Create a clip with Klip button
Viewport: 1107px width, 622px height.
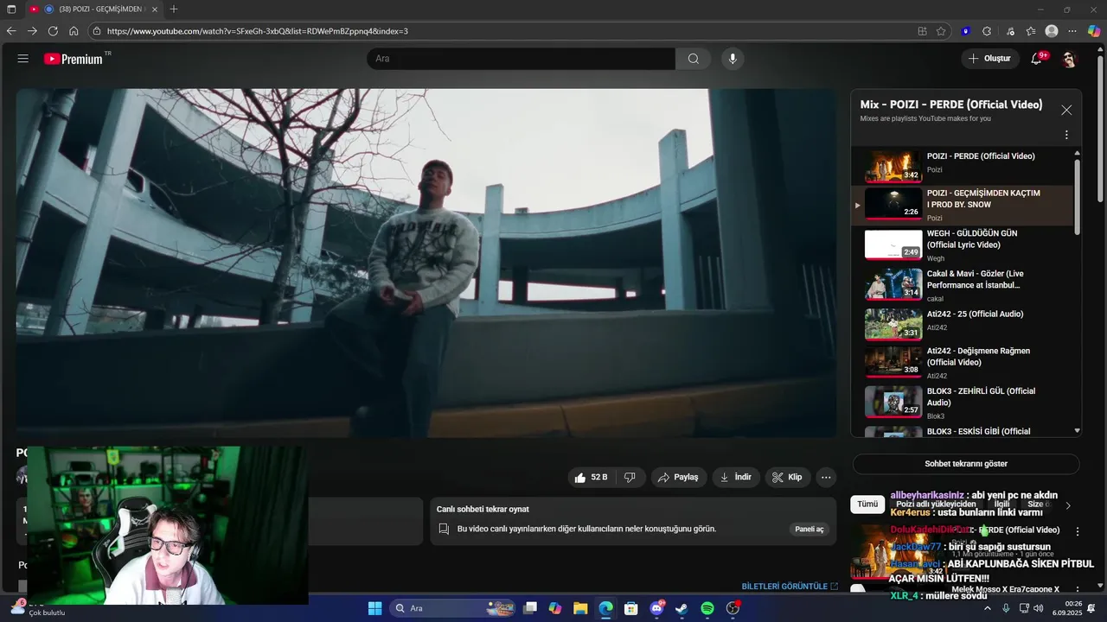tap(787, 477)
